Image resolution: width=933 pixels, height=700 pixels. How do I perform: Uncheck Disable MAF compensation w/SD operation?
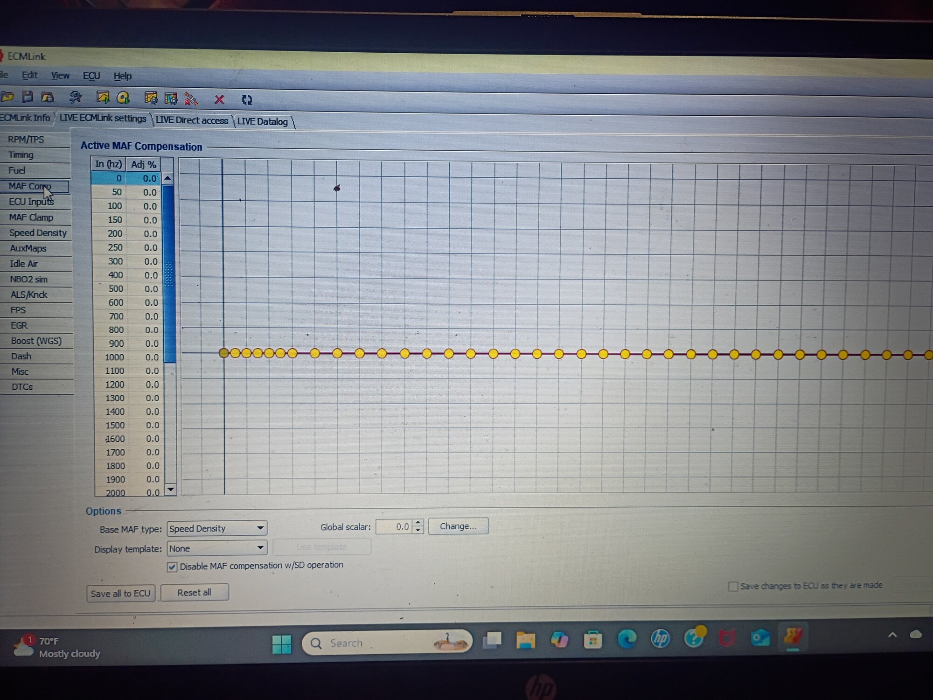172,567
